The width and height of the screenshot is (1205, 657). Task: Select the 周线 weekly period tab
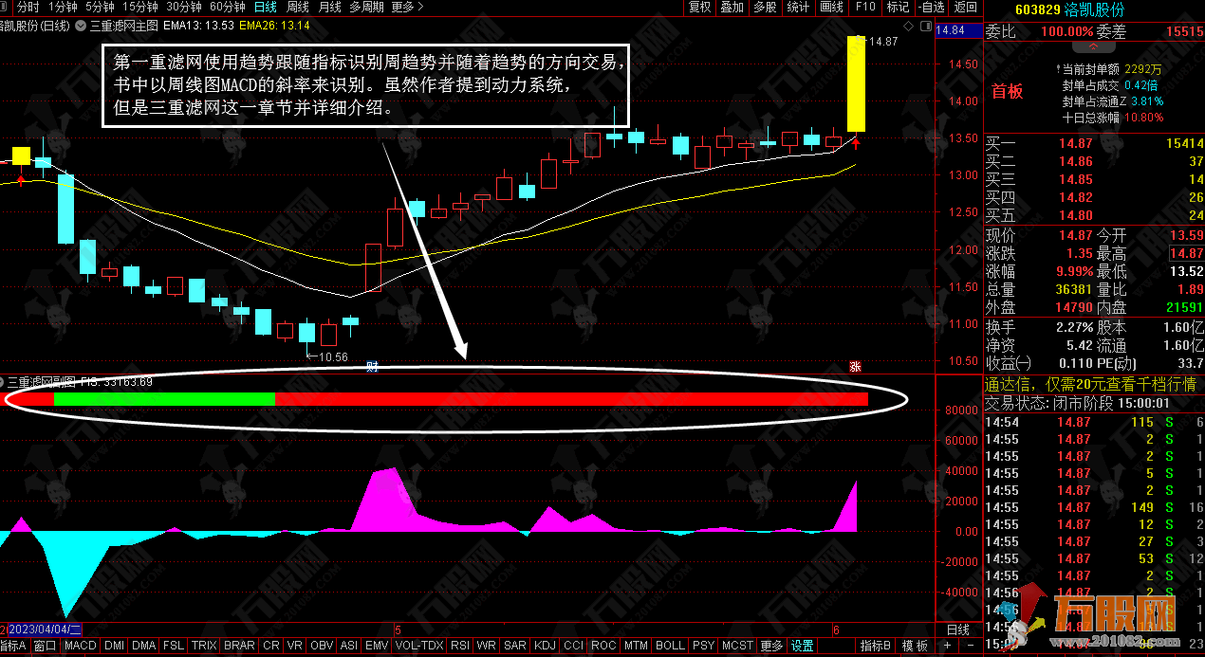[298, 7]
